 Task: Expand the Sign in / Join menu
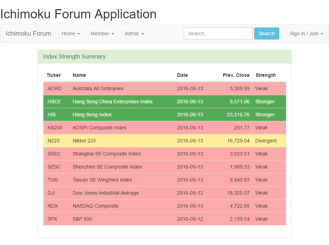pos(306,33)
